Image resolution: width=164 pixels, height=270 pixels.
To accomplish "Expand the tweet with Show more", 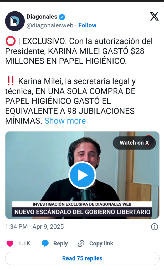I will click(65, 121).
